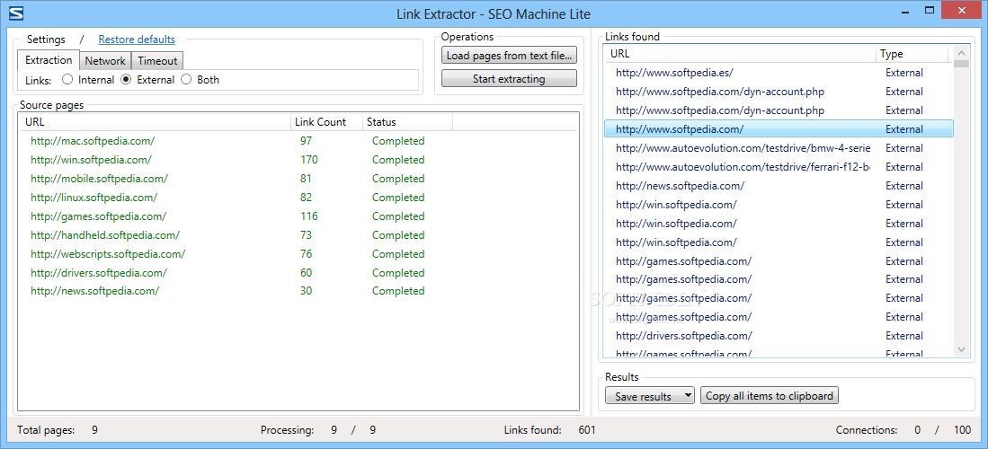
Task: Select the Internal links radio button
Action: tap(68, 80)
